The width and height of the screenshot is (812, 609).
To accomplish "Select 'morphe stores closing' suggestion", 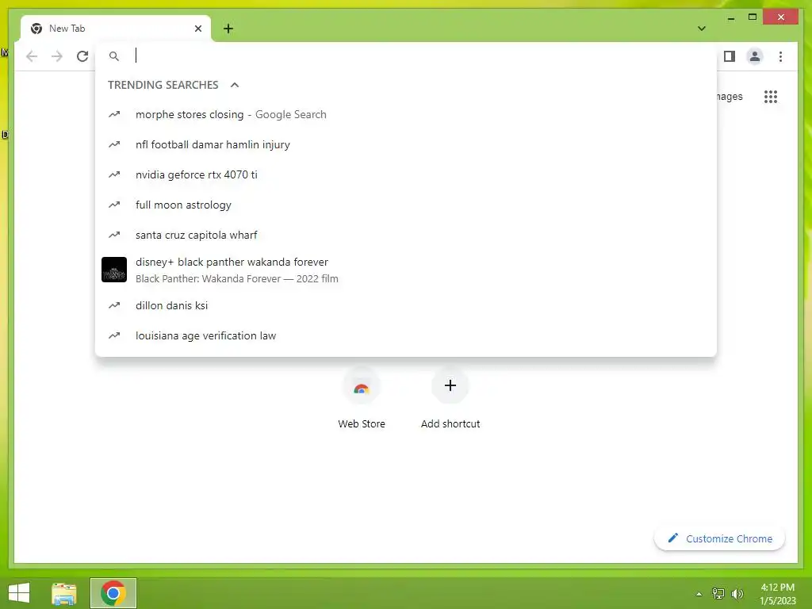I will point(406,114).
